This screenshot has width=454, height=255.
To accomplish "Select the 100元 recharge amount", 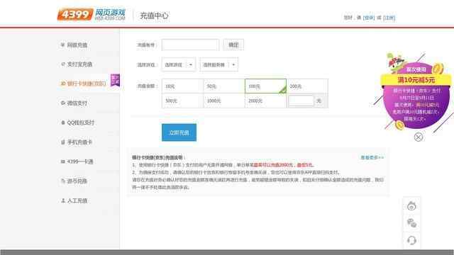I will [x=265, y=86].
